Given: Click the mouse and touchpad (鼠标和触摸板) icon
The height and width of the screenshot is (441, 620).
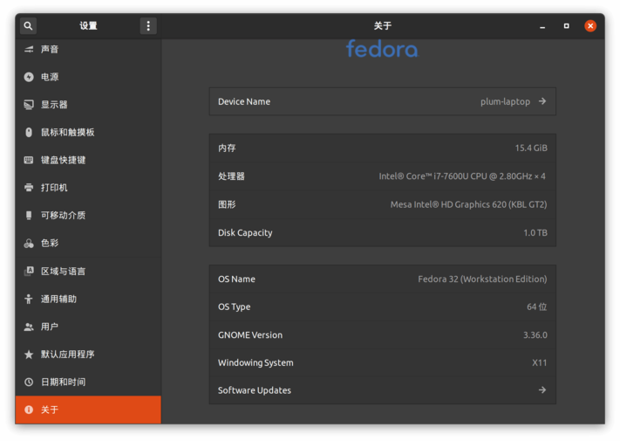Looking at the screenshot, I should [x=29, y=133].
